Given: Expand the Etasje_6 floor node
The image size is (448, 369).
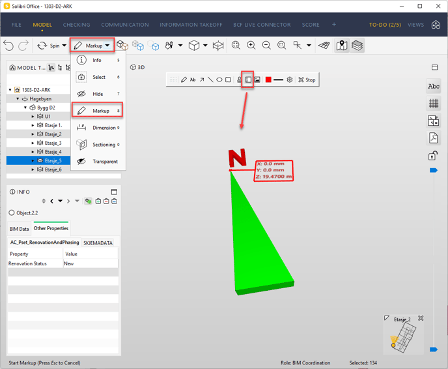Looking at the screenshot, I should click(x=33, y=170).
